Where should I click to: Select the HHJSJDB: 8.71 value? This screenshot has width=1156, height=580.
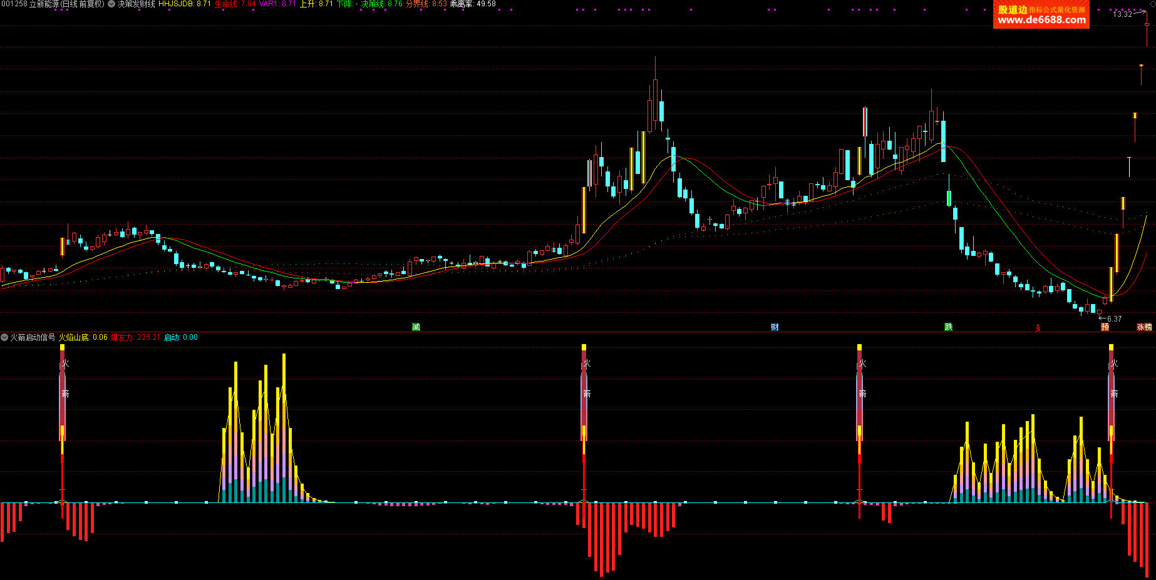tap(185, 4)
